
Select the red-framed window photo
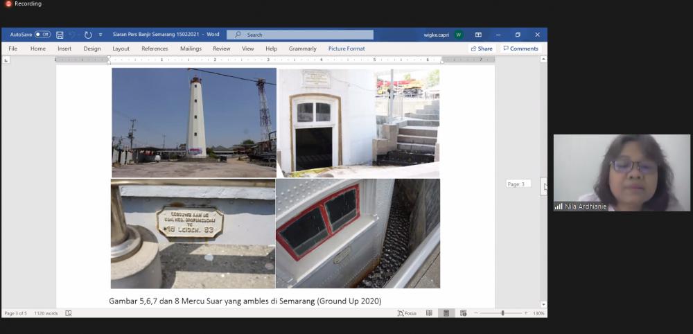(358, 234)
